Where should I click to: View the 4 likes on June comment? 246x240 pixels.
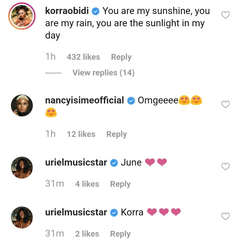coord(87,184)
